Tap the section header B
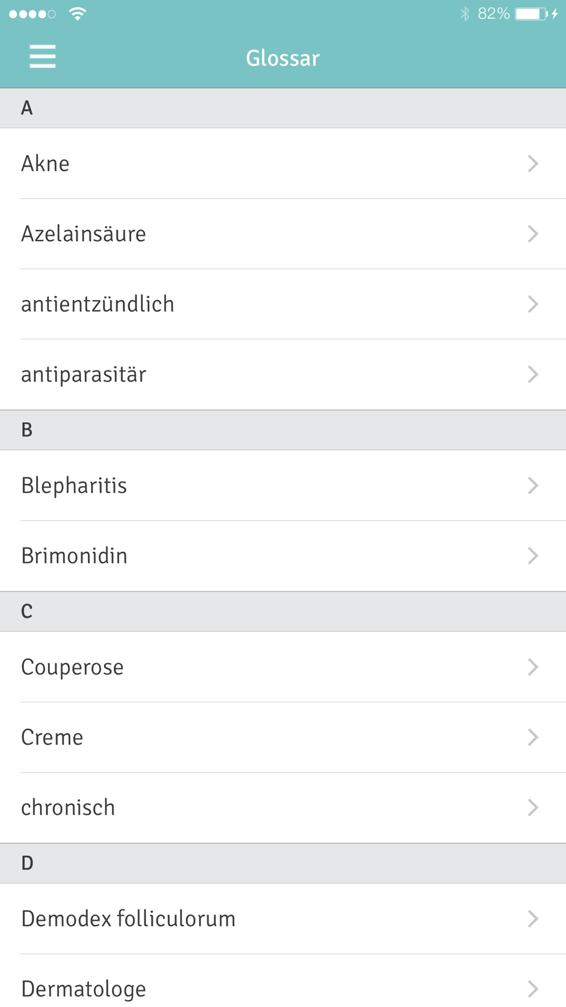566x1007 pixels. pos(283,430)
